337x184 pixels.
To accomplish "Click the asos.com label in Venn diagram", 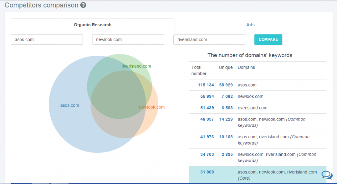I will 70,105.
